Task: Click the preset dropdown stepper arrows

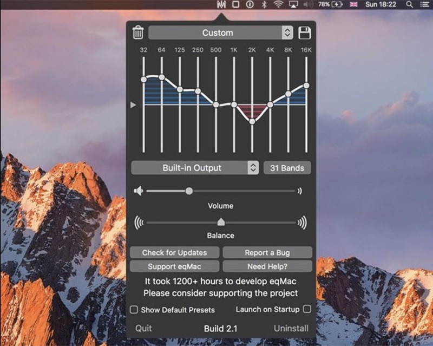Action: click(x=287, y=32)
